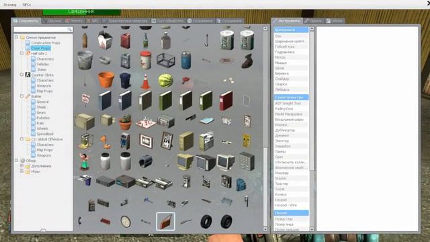Image resolution: width=430 pixels, height=242 pixels.
Task: Select the Сварка tool
Action: [291, 84]
